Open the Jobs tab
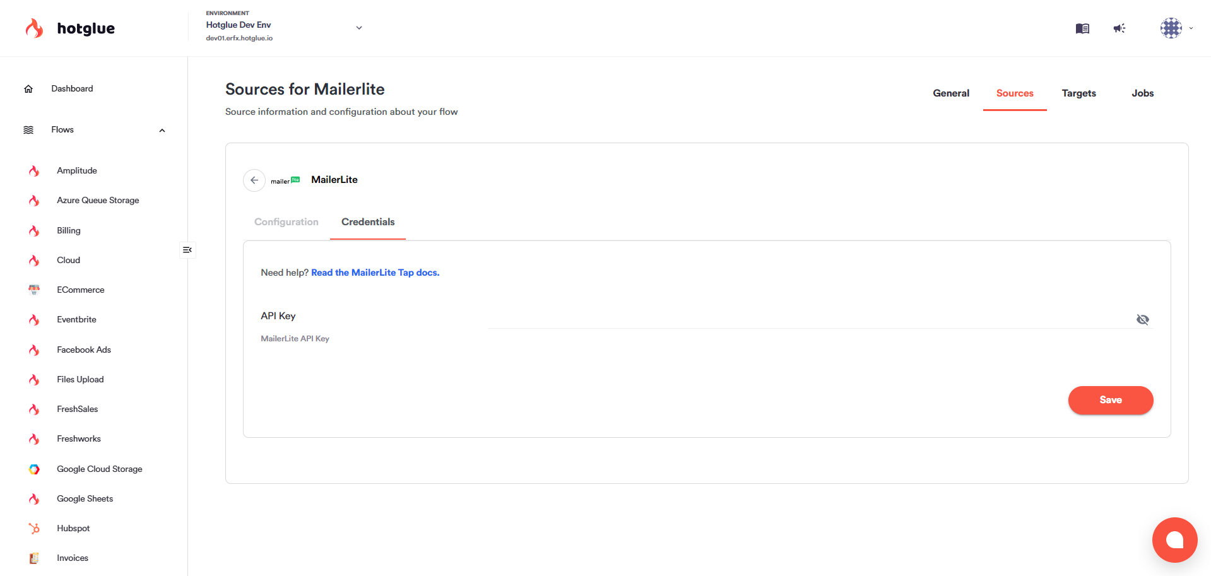1211x576 pixels. (1142, 93)
